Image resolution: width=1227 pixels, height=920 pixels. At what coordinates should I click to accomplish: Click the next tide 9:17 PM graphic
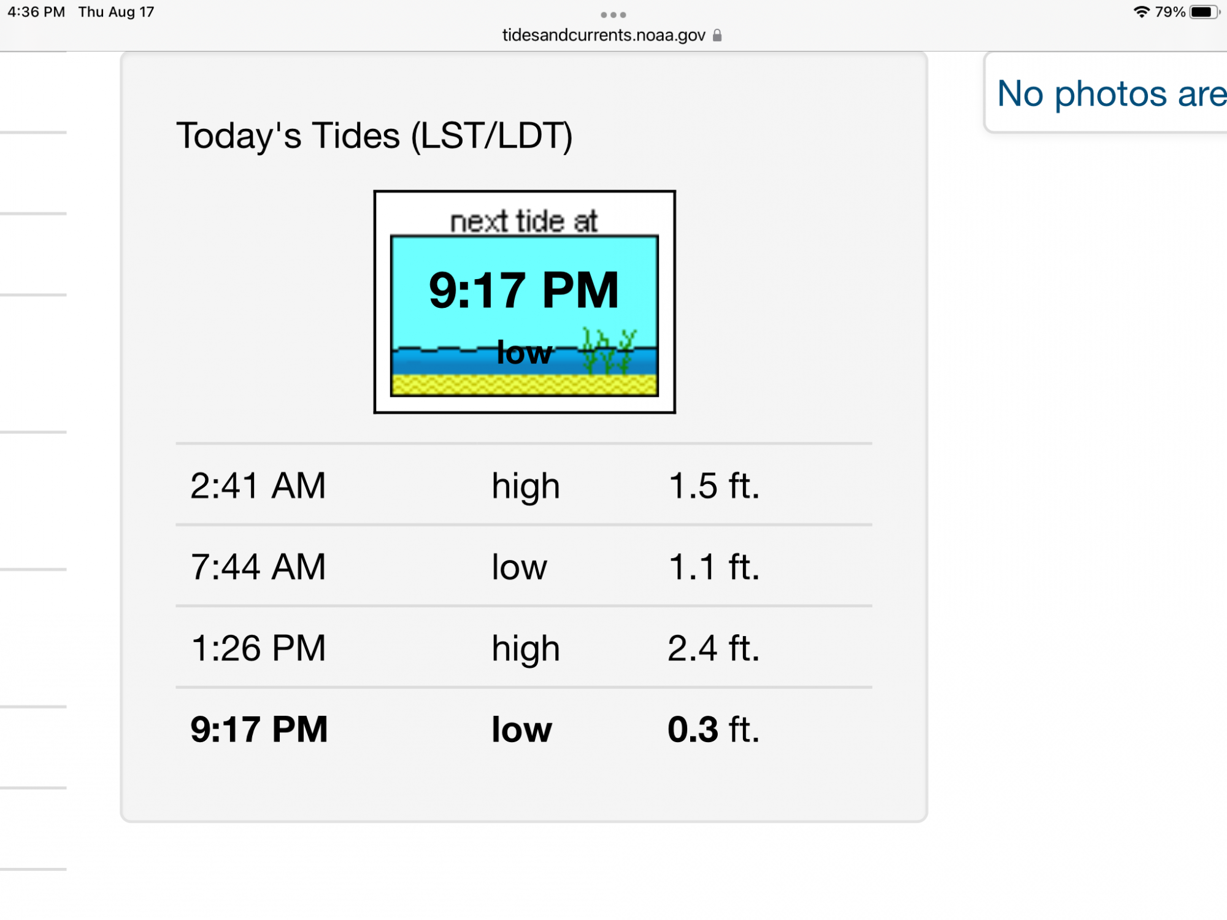525,302
